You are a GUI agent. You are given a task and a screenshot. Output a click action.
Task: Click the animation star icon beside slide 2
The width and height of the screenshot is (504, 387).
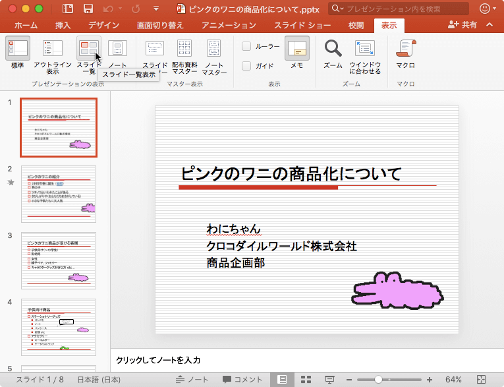coord(11,183)
